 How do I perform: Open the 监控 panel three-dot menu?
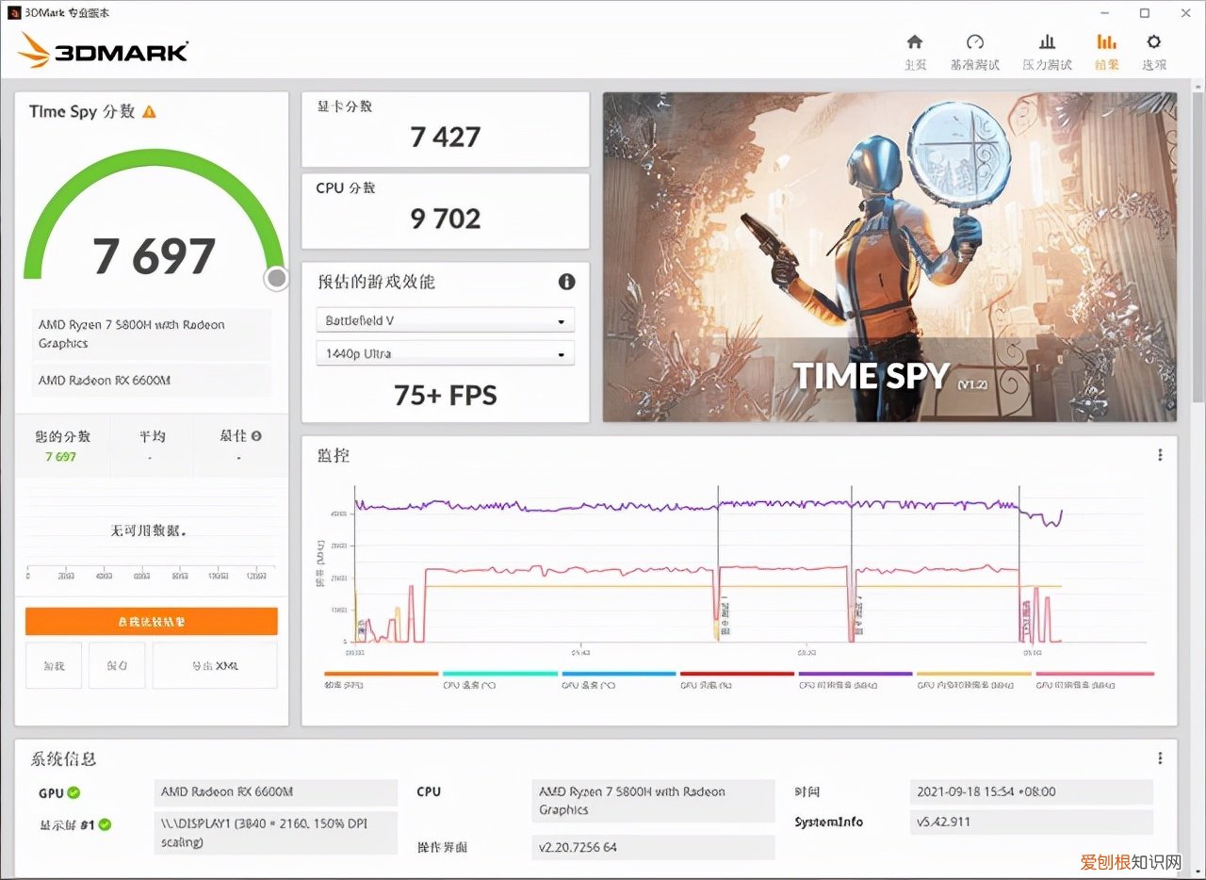coord(1160,454)
